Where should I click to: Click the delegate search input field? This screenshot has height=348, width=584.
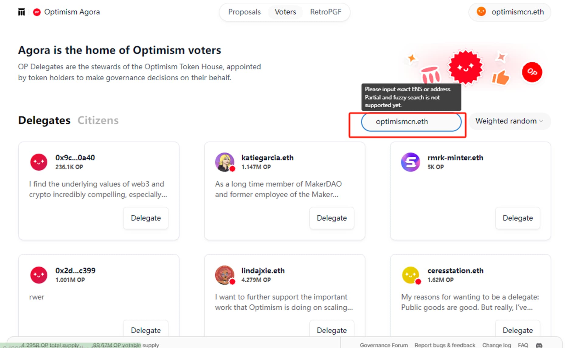pyautogui.click(x=411, y=122)
